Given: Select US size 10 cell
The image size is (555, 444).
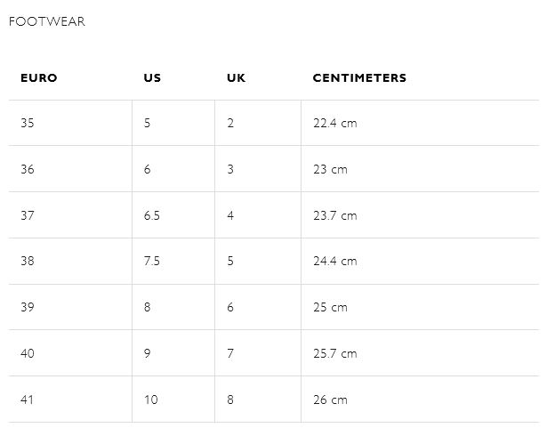Looking at the screenshot, I should click(x=150, y=400).
